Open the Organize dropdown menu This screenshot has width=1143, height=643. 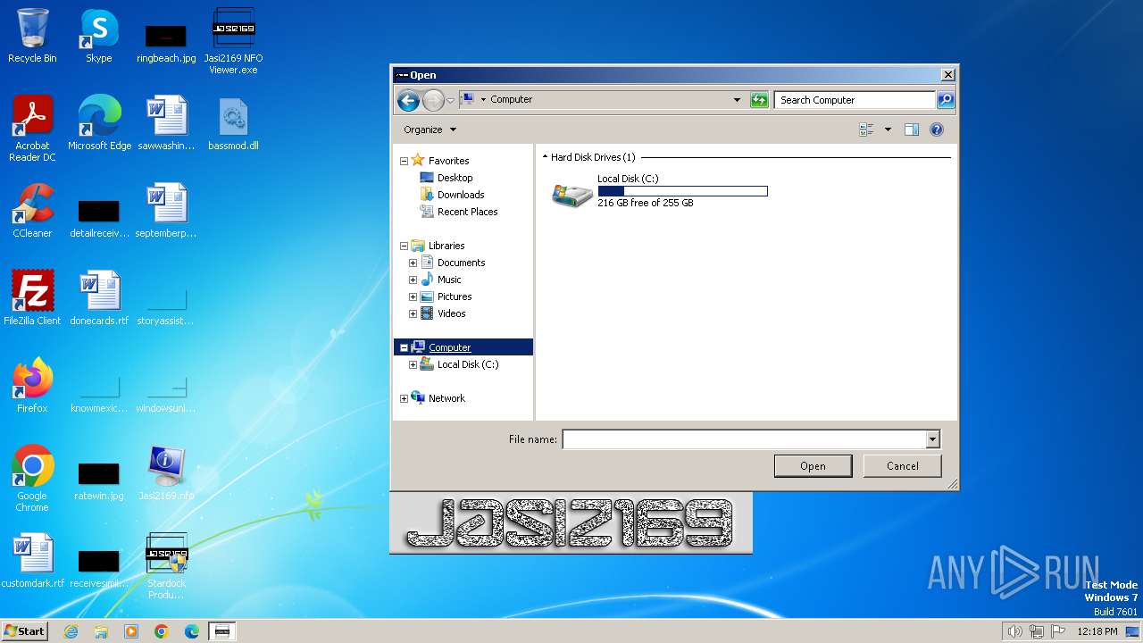point(430,129)
